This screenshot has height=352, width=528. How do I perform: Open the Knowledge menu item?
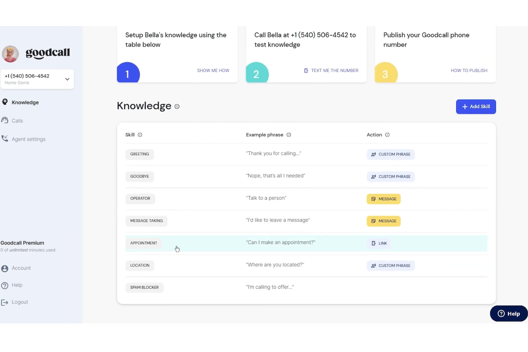pyautogui.click(x=25, y=102)
